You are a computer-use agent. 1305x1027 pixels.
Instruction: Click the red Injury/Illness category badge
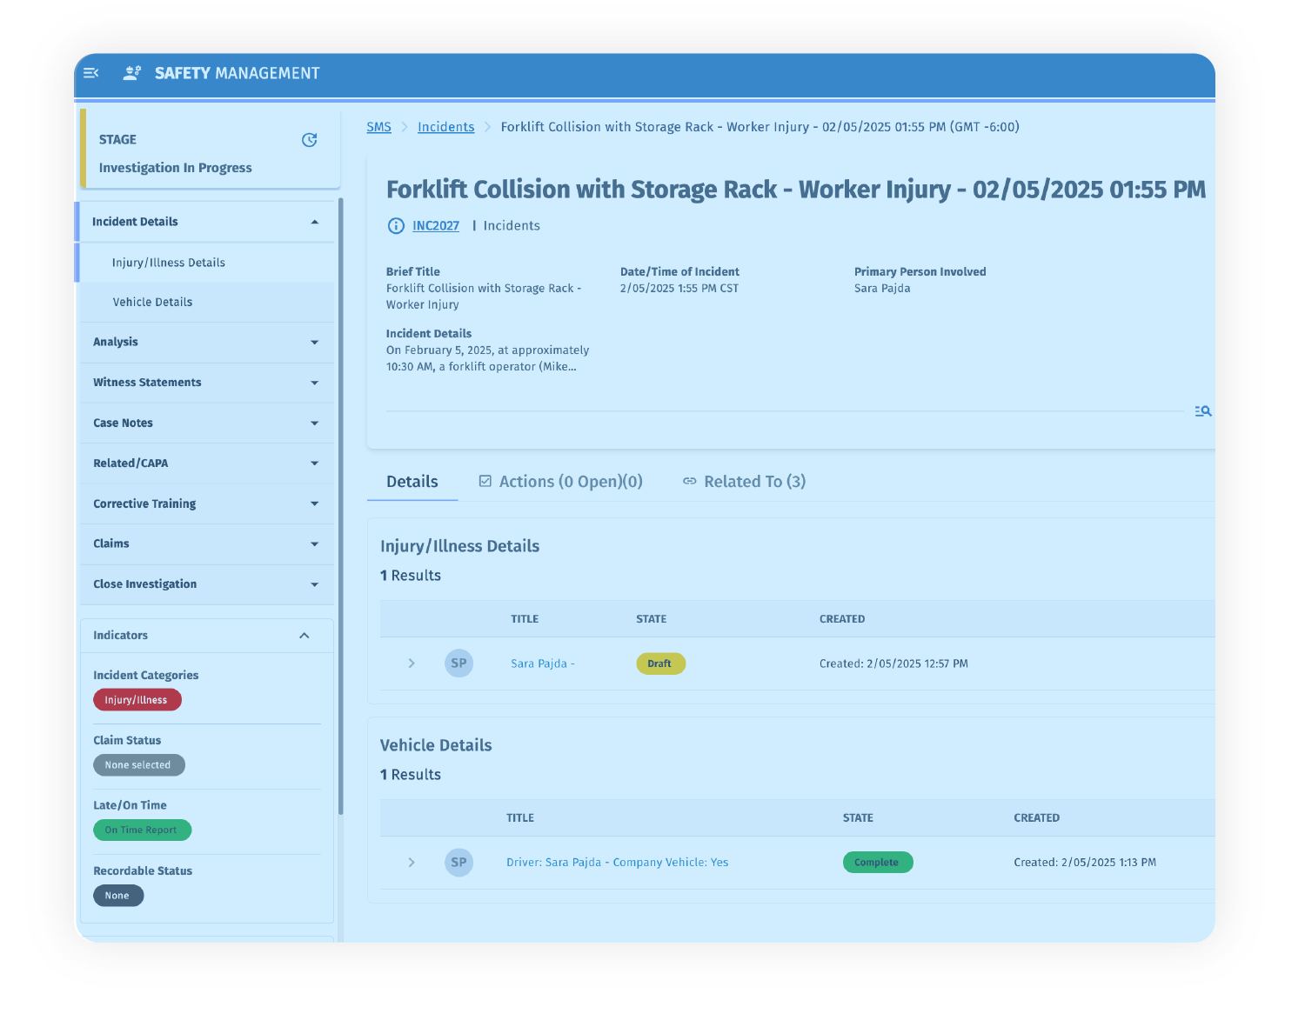[x=137, y=700]
